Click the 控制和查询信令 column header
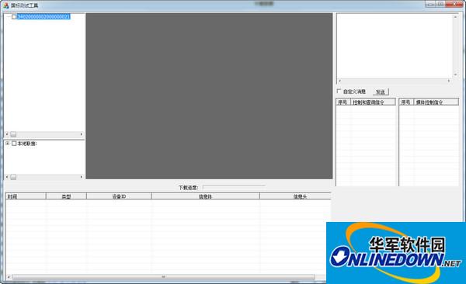This screenshot has height=284, width=466. click(373, 102)
